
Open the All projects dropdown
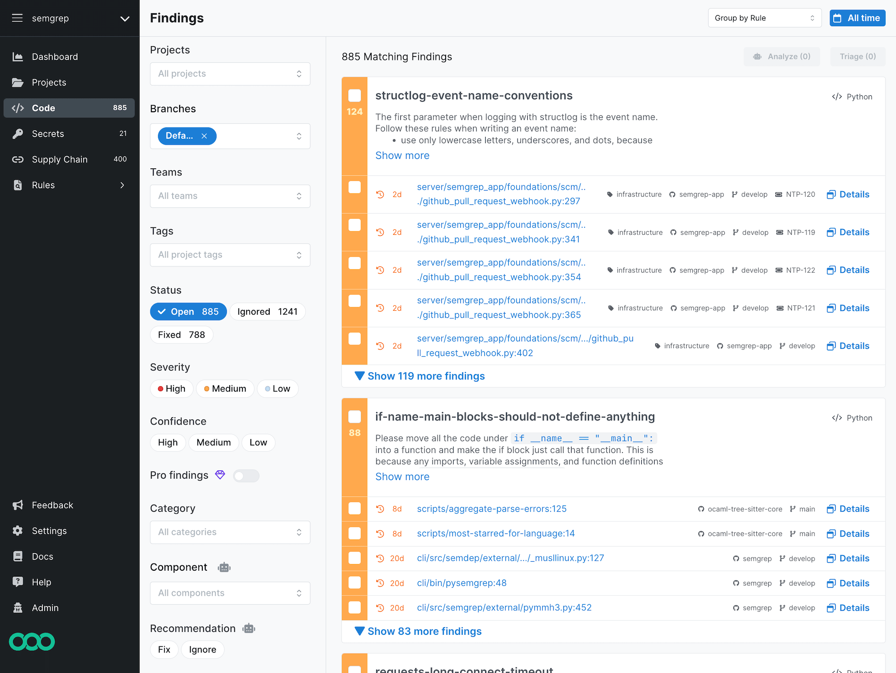[x=230, y=74]
